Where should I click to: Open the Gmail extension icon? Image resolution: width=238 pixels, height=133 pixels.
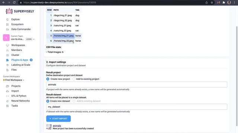(218, 3)
